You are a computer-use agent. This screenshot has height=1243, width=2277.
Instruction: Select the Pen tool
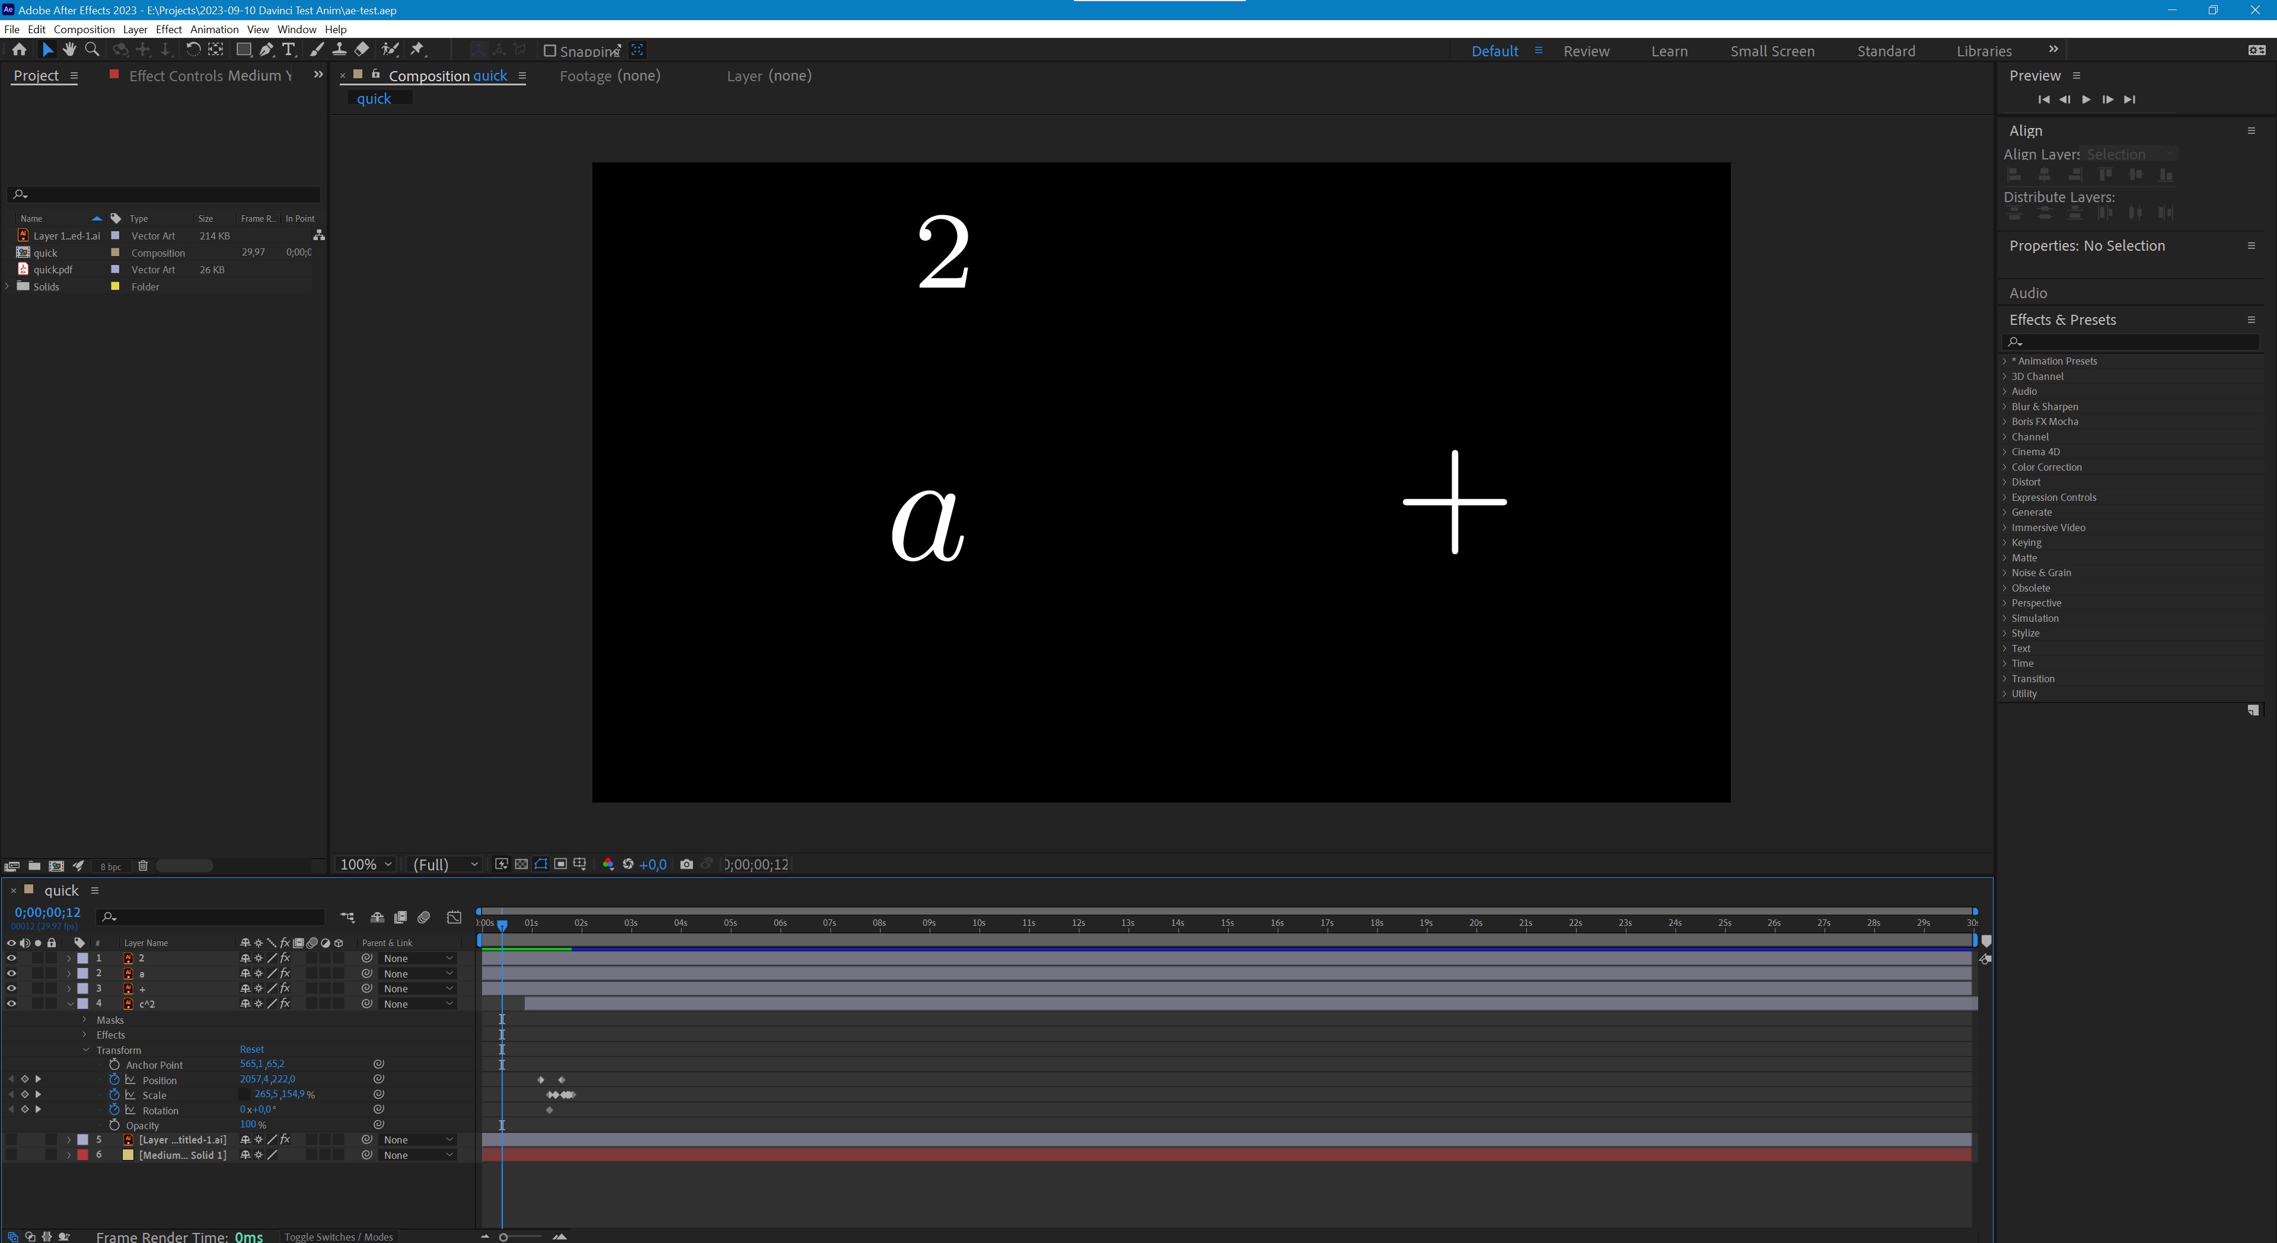click(x=266, y=49)
